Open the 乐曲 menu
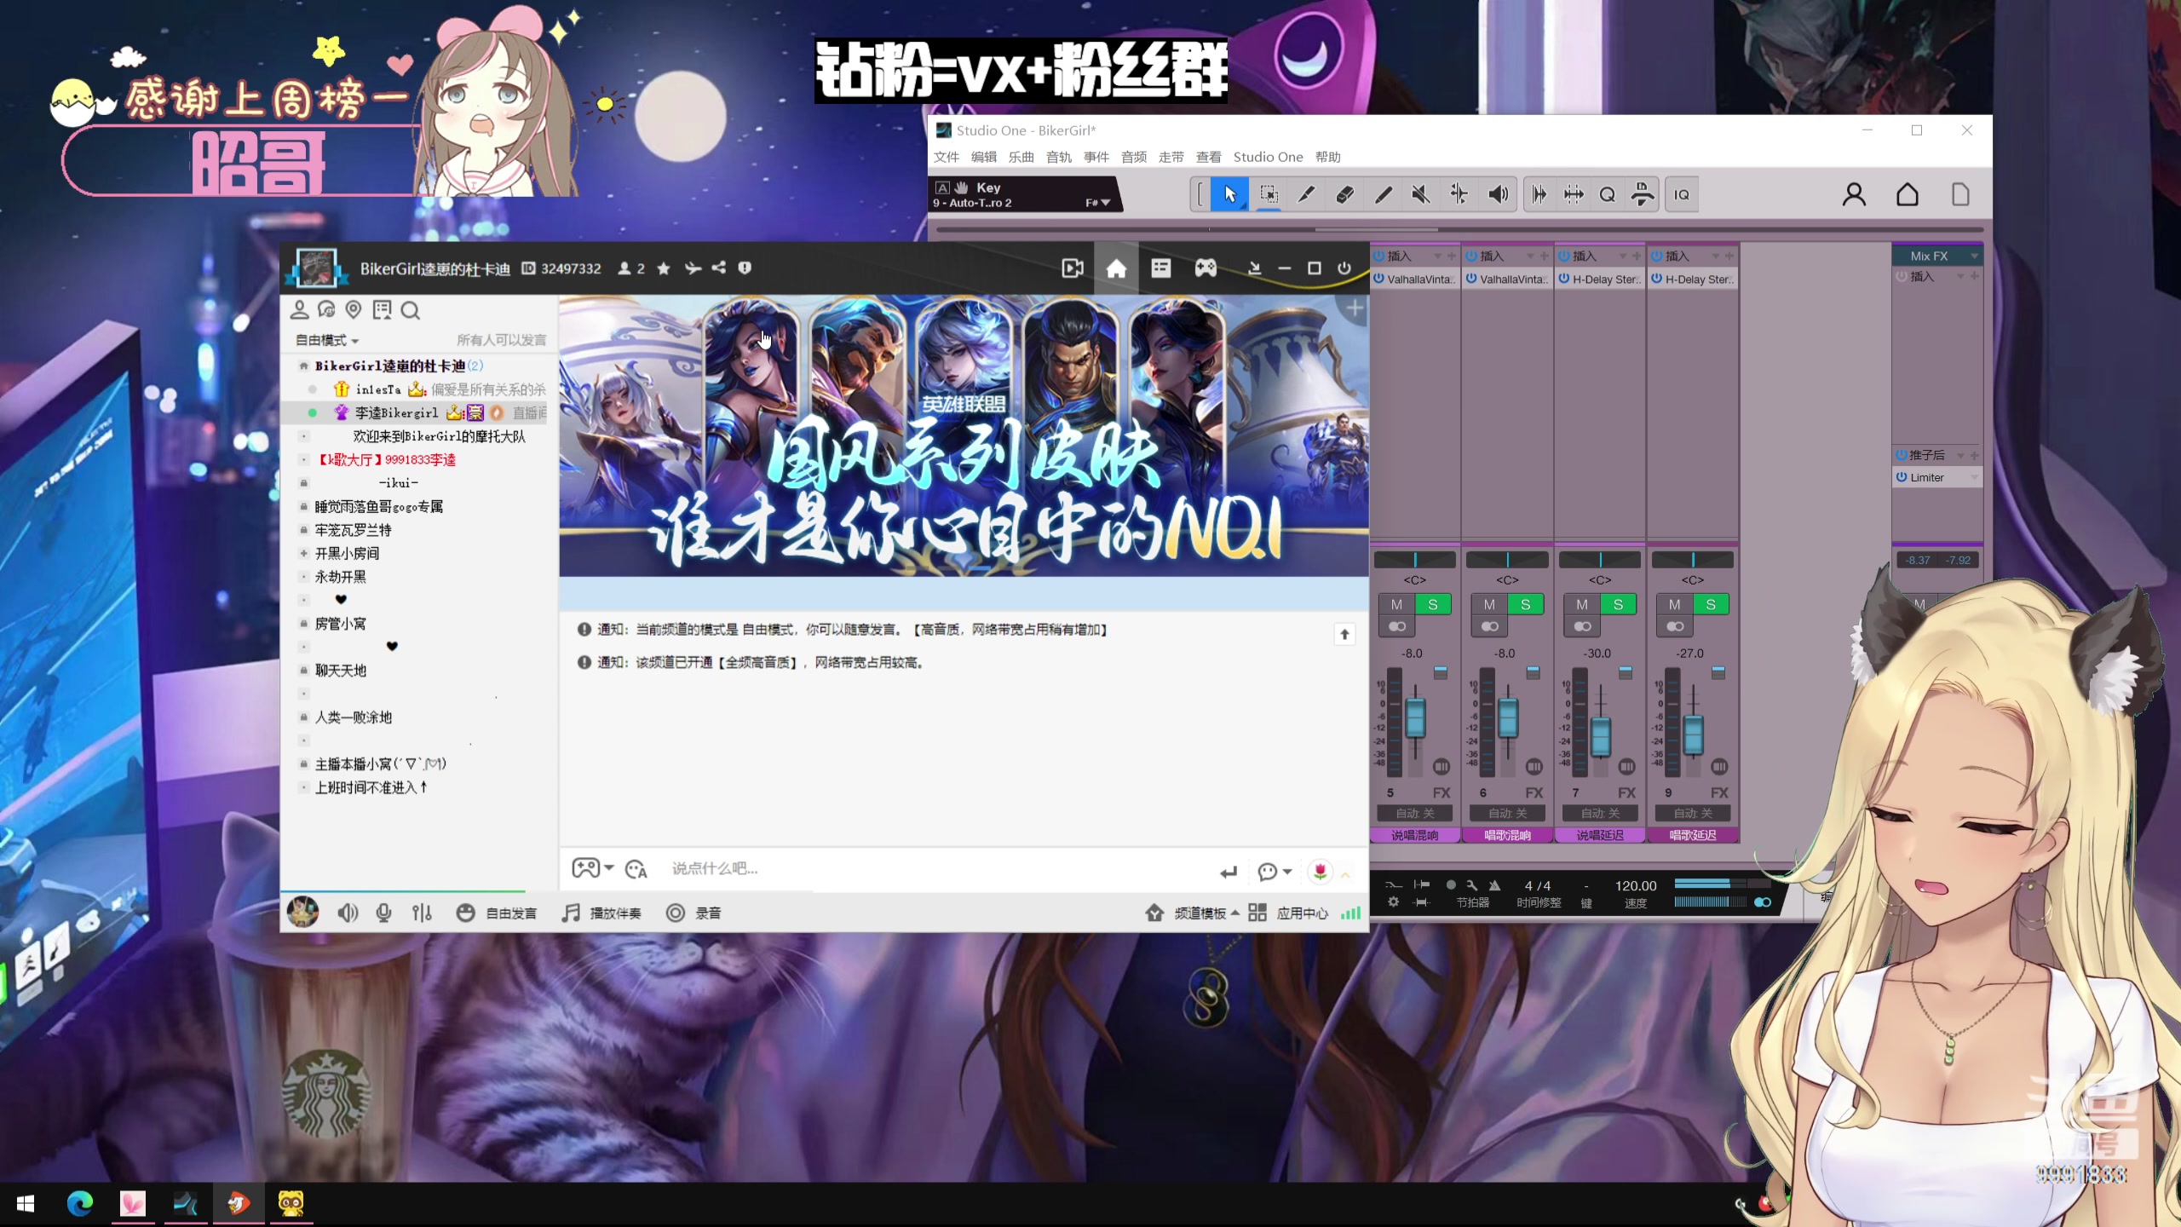2181x1227 pixels. pyautogui.click(x=1021, y=157)
